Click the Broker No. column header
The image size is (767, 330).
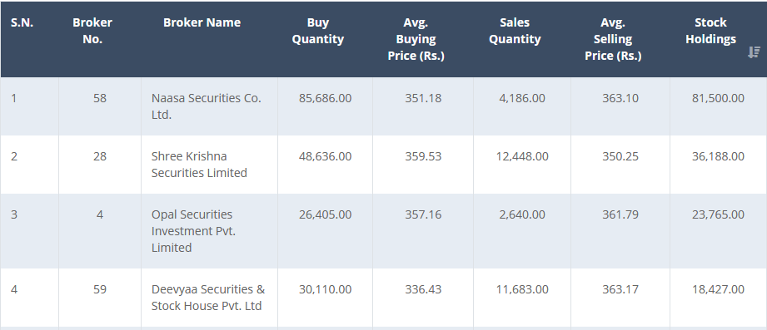(x=92, y=31)
